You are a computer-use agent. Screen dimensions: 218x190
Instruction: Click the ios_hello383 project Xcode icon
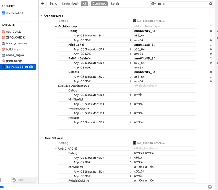(x=3, y=13)
